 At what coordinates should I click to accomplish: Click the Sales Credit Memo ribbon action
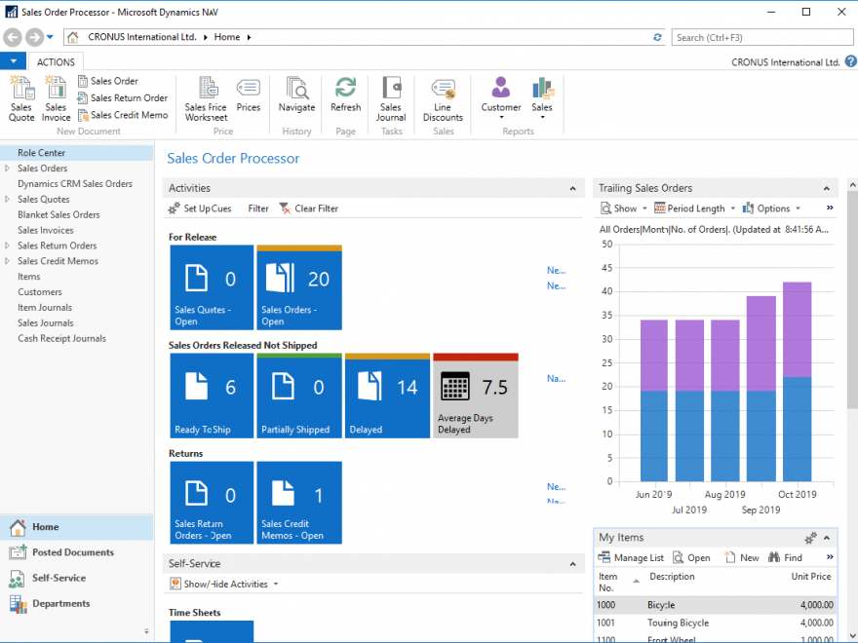[x=123, y=115]
